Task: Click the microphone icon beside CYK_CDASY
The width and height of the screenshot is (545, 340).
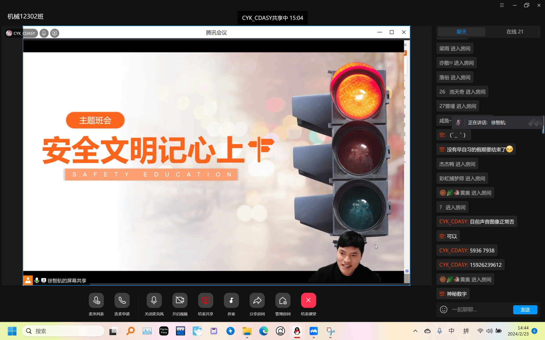Action: tap(44, 33)
